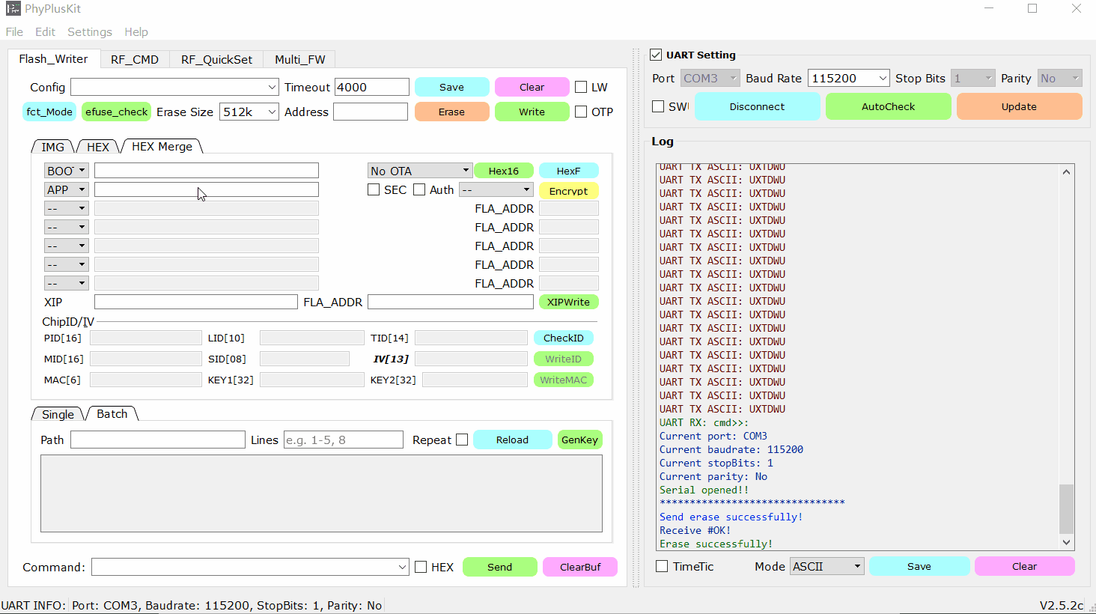Click the Save button in Flash_Writer
Screen dimensions: 1096x614
click(451, 87)
